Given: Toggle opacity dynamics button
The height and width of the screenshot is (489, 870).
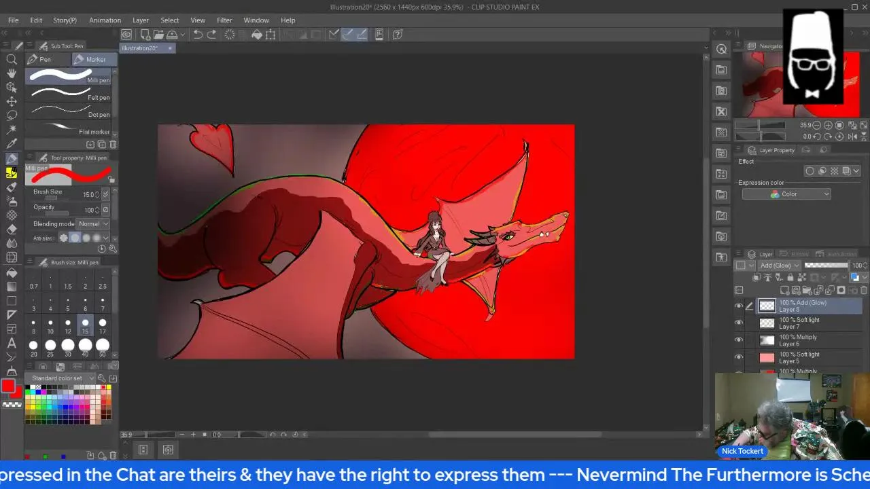Looking at the screenshot, I should click(105, 210).
